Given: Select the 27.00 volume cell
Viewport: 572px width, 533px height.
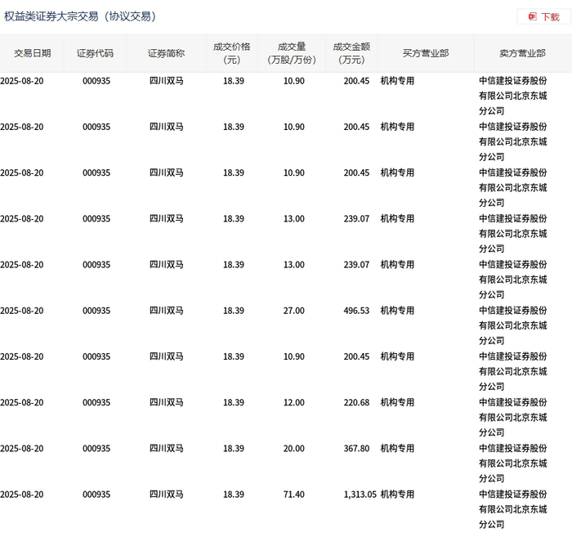Looking at the screenshot, I should 294,311.
